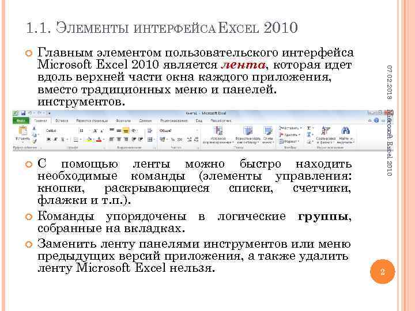Click the blue Help icon
Screen dimensions: 415x311
(376, 120)
